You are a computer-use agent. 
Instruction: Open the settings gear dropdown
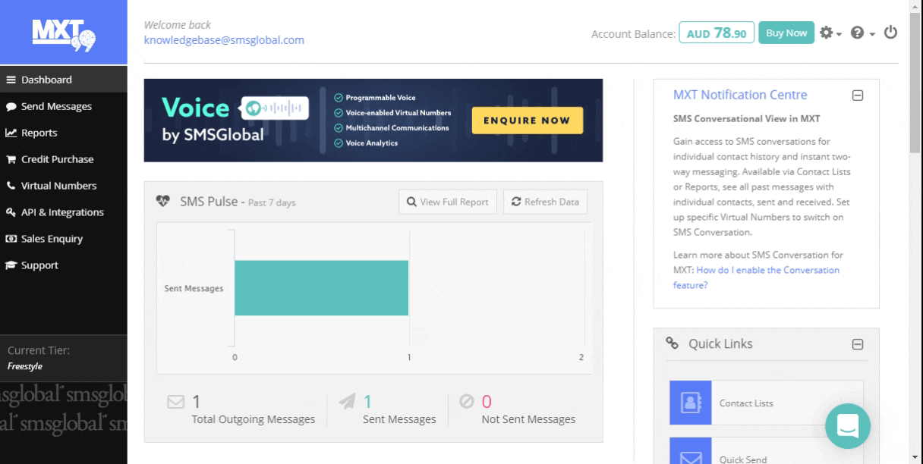click(x=829, y=33)
